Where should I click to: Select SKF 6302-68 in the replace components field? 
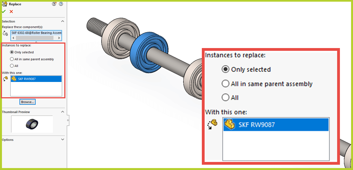point(36,32)
